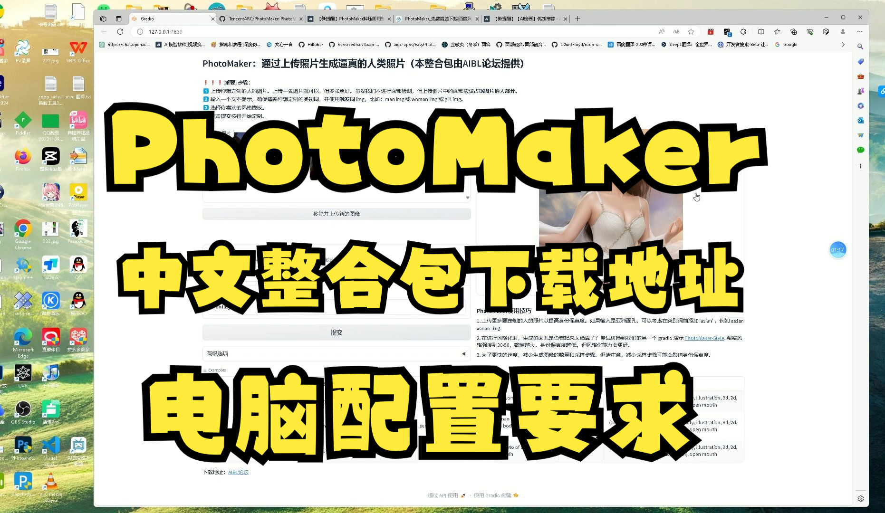This screenshot has height=513, width=885.
Task: Open the Edge sidebar WeChat green icon
Action: click(860, 150)
